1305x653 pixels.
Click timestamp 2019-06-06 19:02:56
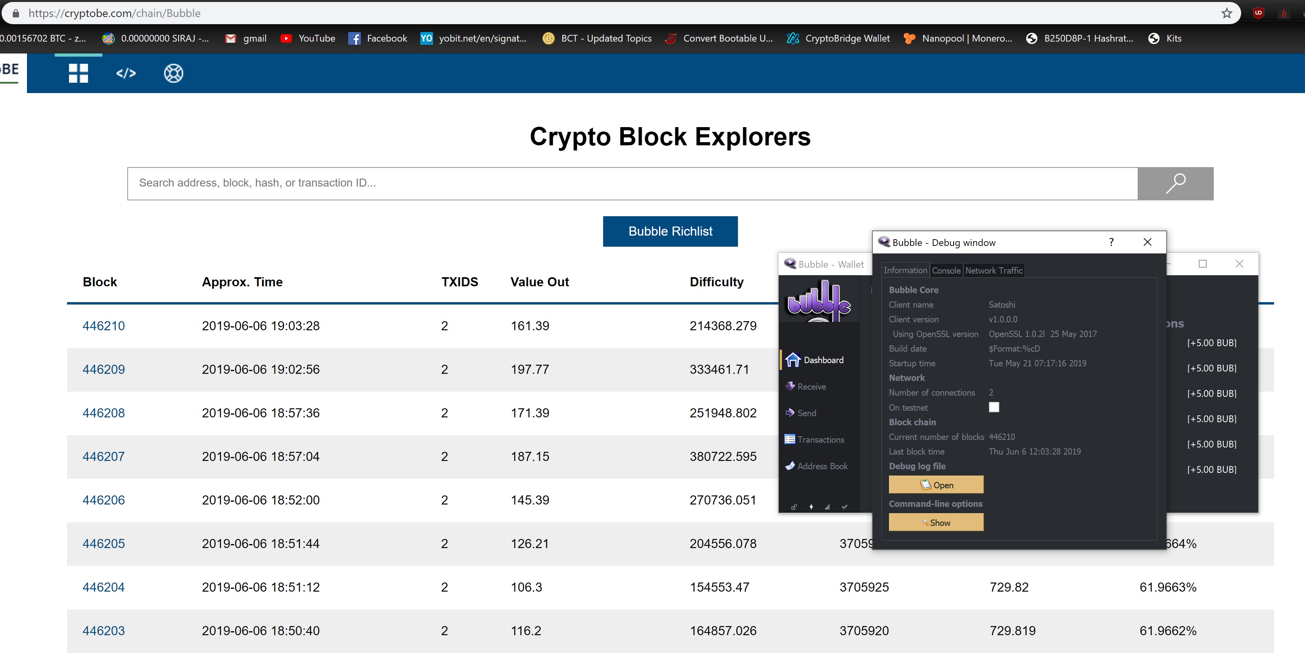261,369
